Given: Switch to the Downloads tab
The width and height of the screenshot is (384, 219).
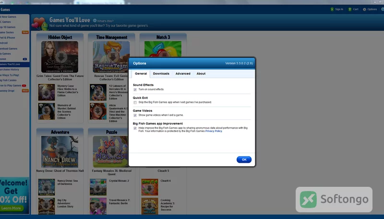Looking at the screenshot, I should coord(161,73).
